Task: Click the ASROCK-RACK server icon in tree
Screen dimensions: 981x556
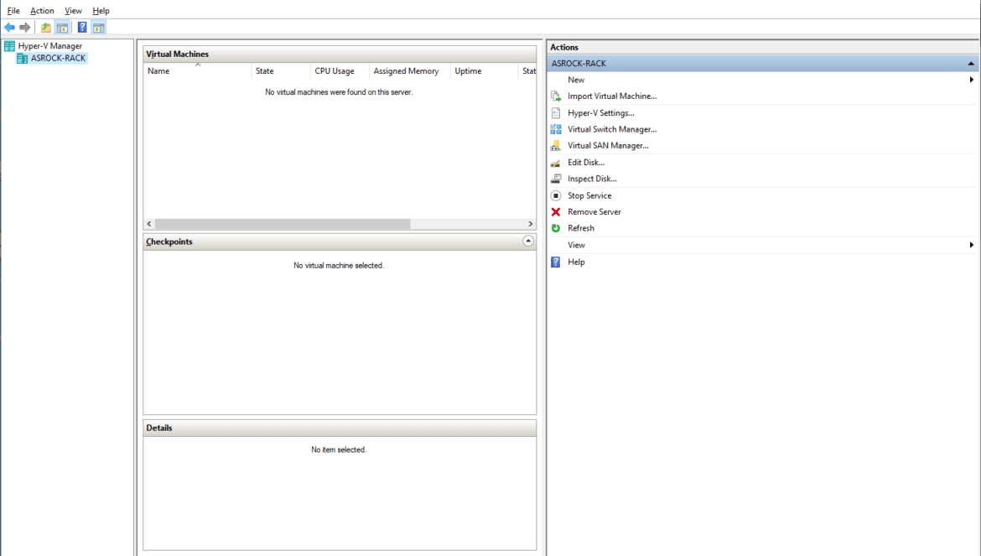Action: pyautogui.click(x=23, y=58)
